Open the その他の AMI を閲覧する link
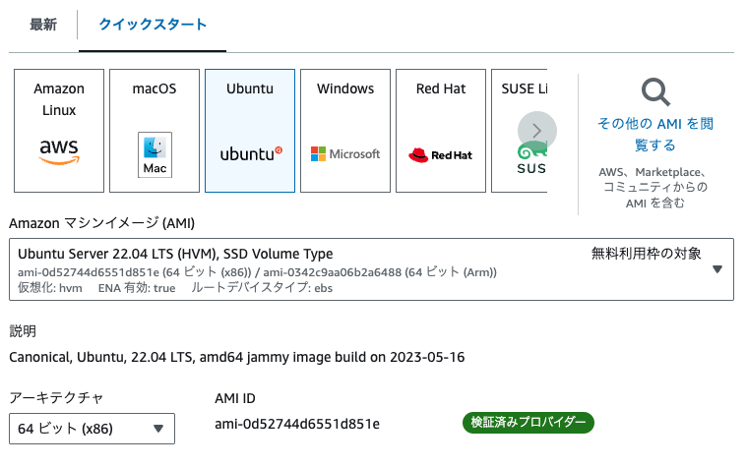Viewport: 746px width, 467px height. point(655,135)
